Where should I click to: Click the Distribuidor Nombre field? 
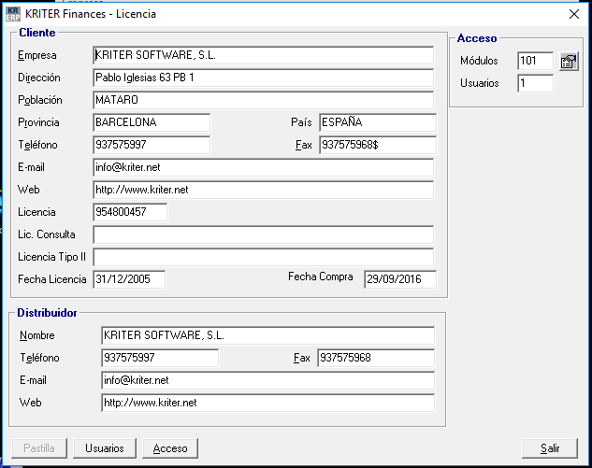[x=267, y=335]
